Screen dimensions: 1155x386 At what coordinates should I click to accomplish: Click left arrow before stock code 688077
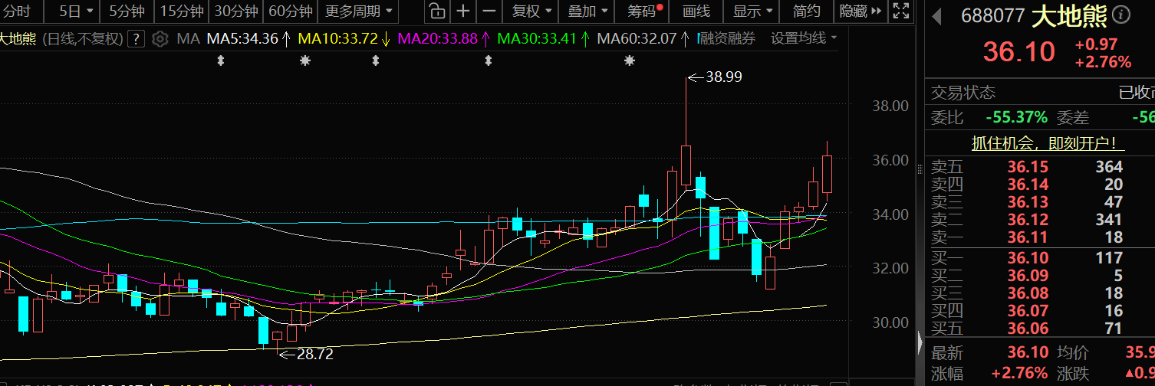(936, 15)
